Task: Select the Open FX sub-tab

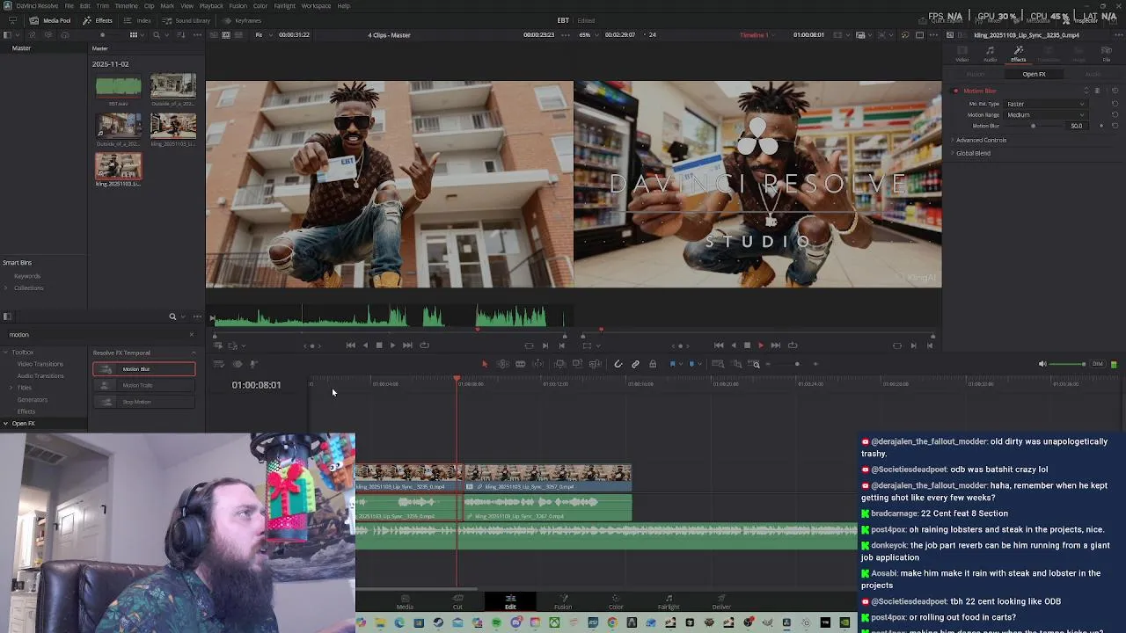Action: click(1034, 75)
